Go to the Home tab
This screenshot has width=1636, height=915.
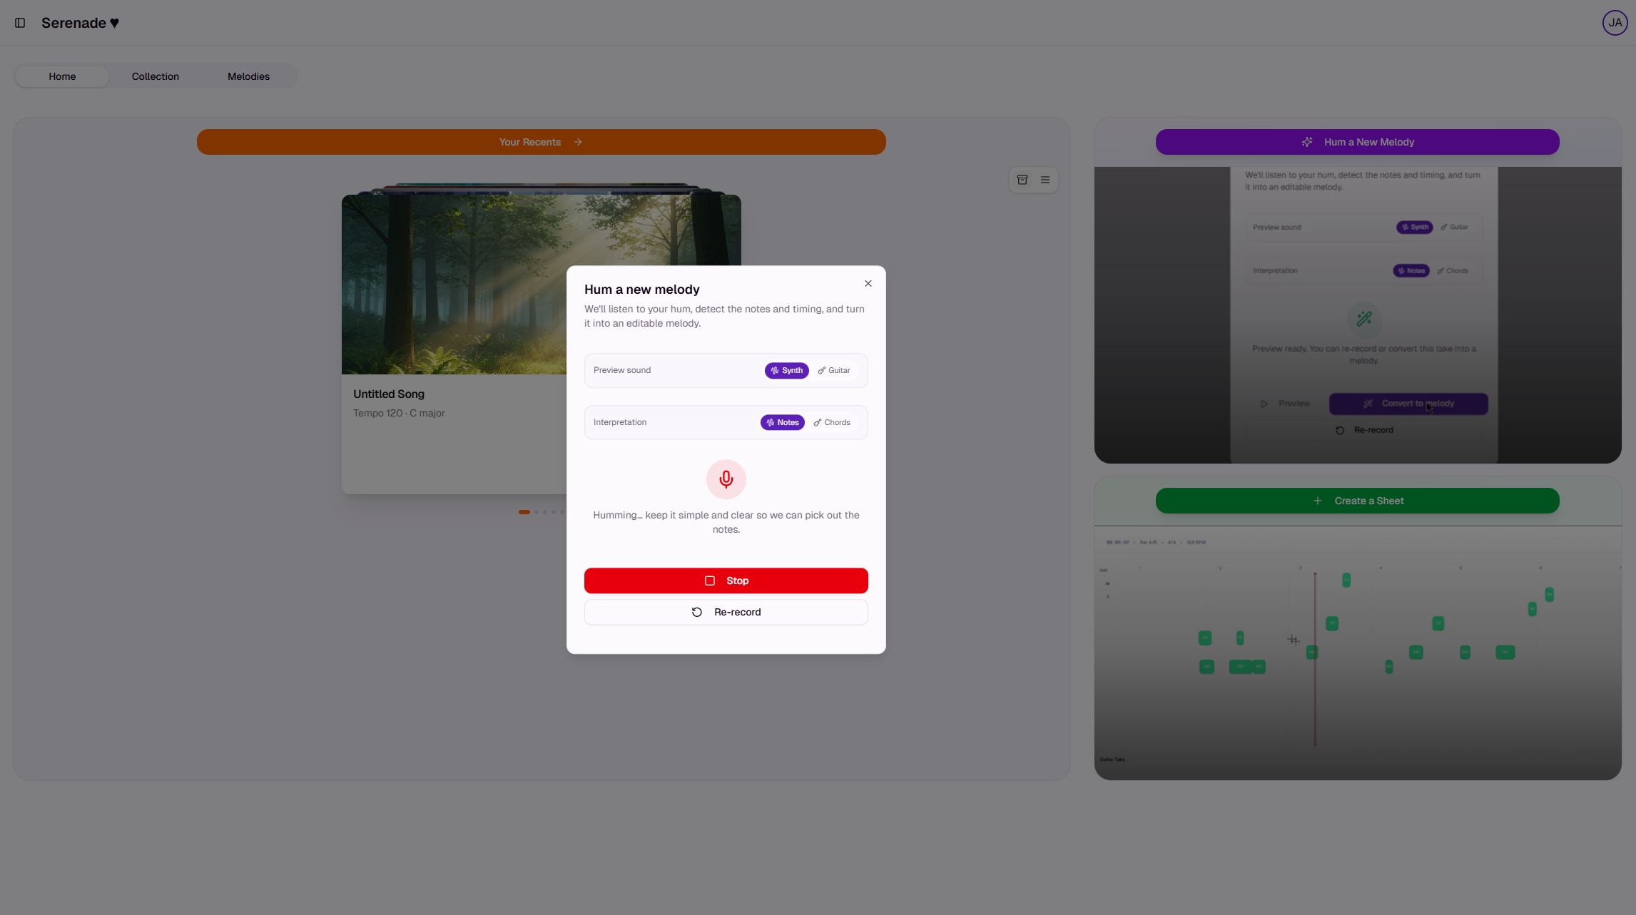point(62,76)
